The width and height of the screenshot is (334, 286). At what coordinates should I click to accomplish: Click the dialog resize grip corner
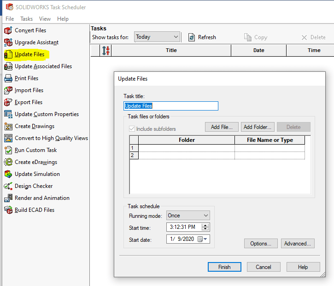tap(323, 274)
